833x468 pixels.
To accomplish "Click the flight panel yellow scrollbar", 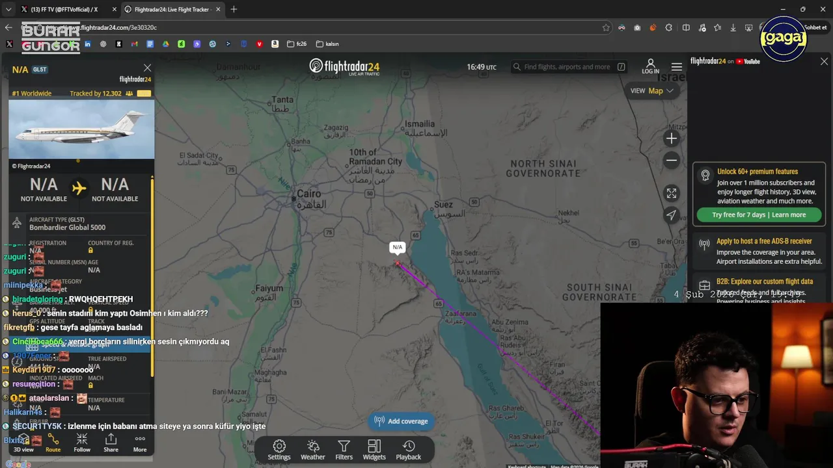I will click(152, 276).
